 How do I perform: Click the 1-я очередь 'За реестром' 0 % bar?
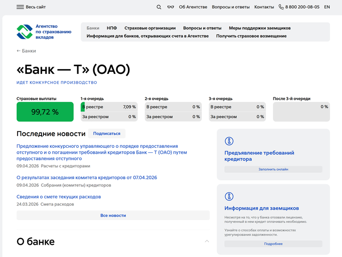point(109,117)
